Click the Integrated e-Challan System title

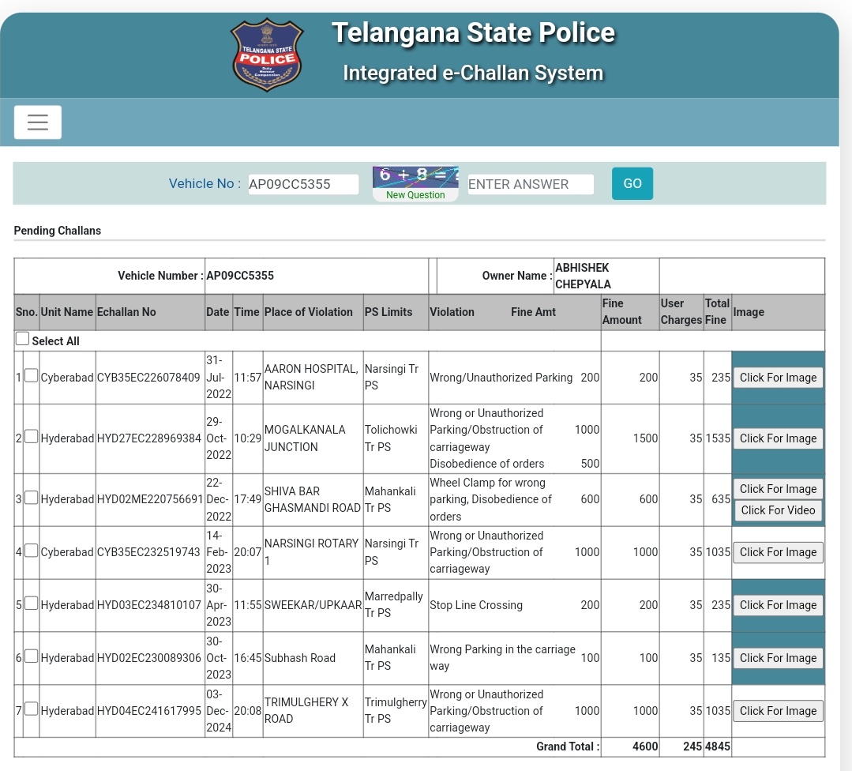473,73
